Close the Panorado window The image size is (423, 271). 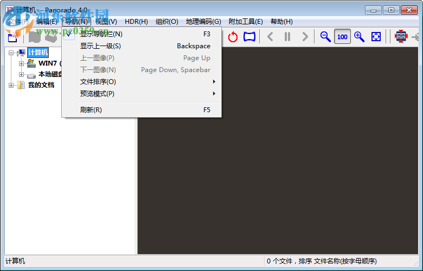pyautogui.click(x=409, y=10)
